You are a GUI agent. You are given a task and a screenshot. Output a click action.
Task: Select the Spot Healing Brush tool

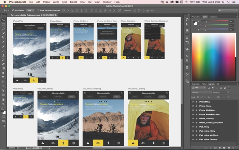point(3,47)
